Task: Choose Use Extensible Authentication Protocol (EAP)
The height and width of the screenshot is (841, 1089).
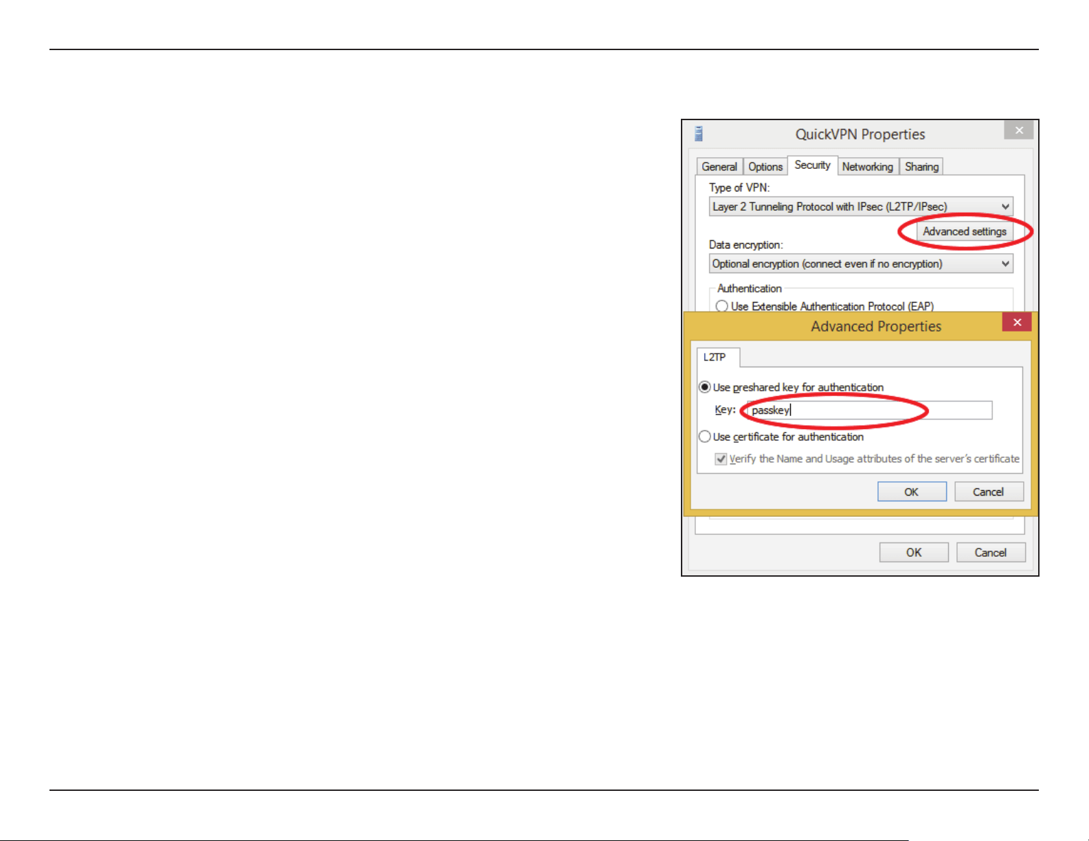Action: 721,306
